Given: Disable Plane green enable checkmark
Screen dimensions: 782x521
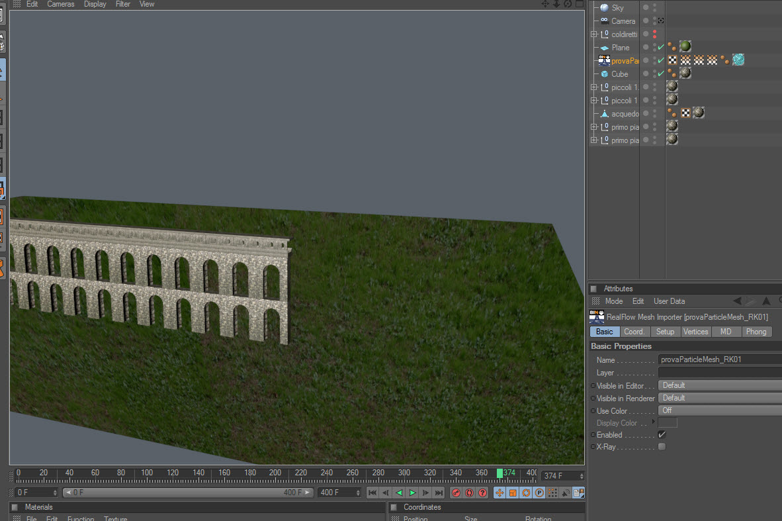Looking at the screenshot, I should [x=661, y=48].
